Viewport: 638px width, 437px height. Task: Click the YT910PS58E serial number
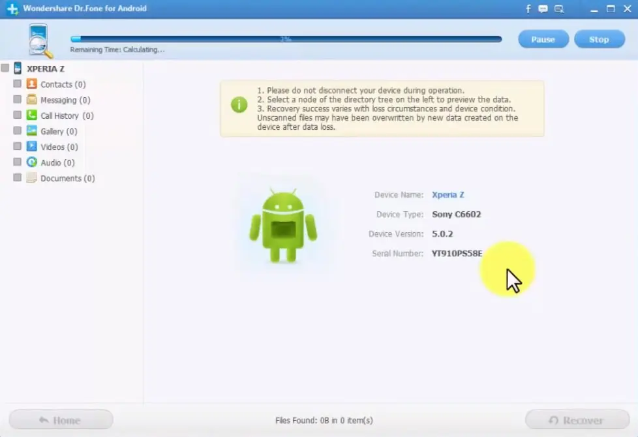pos(457,253)
